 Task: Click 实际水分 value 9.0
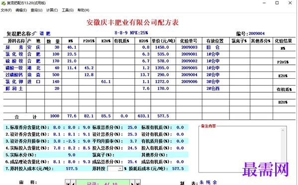pos(72,155)
